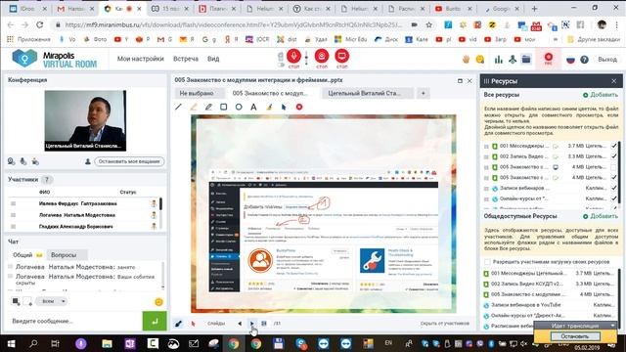Close the Ресурсы panel

pos(613,81)
